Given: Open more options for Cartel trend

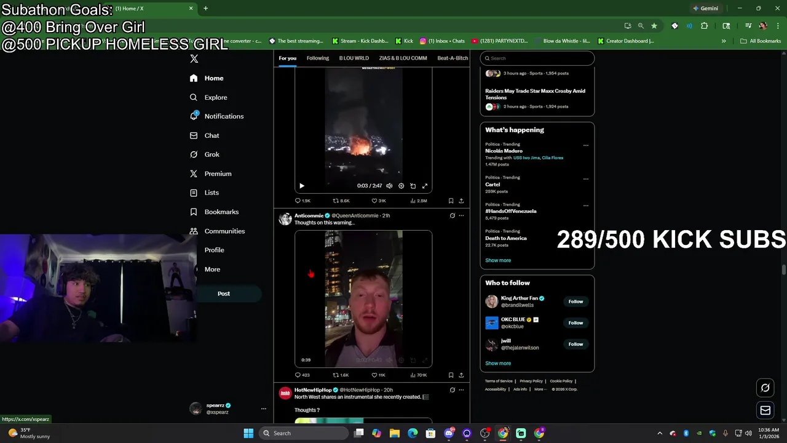Looking at the screenshot, I should point(585,179).
